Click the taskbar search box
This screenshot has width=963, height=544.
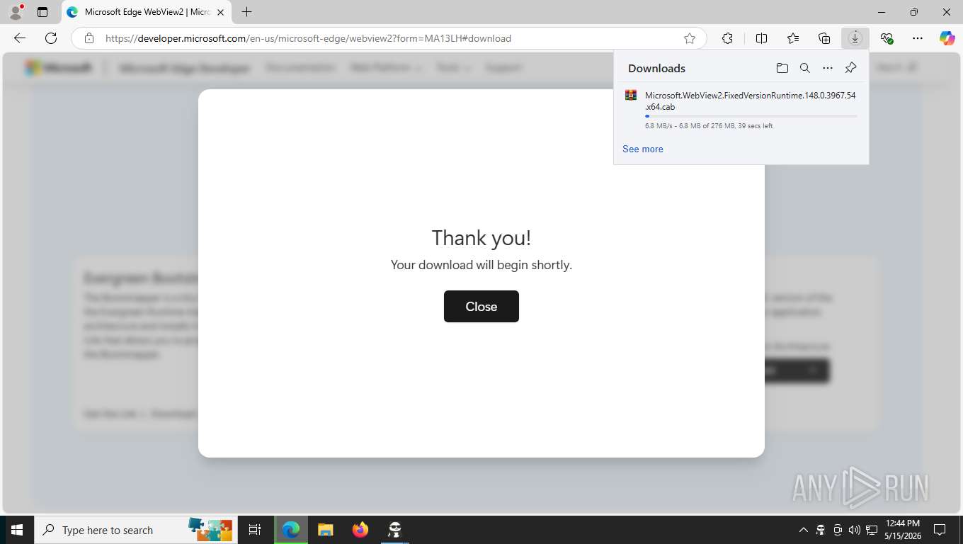point(136,530)
